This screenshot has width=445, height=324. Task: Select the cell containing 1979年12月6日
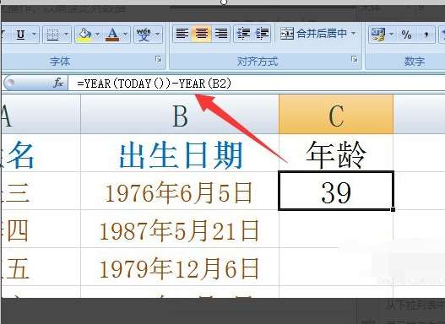[x=180, y=267]
